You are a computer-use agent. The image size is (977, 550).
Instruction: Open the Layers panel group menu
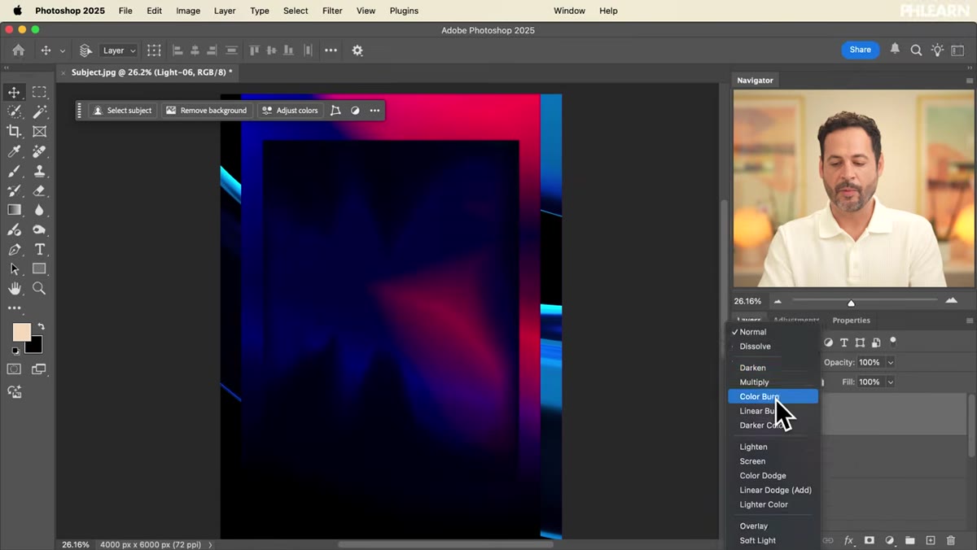(969, 321)
